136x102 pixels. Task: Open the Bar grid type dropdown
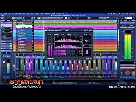point(83,18)
